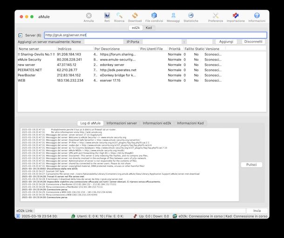Image resolution: width=284 pixels, height=238 pixels.
Task: Click the log line Disconnesso dalla rete eD2k
Action: coord(50,169)
